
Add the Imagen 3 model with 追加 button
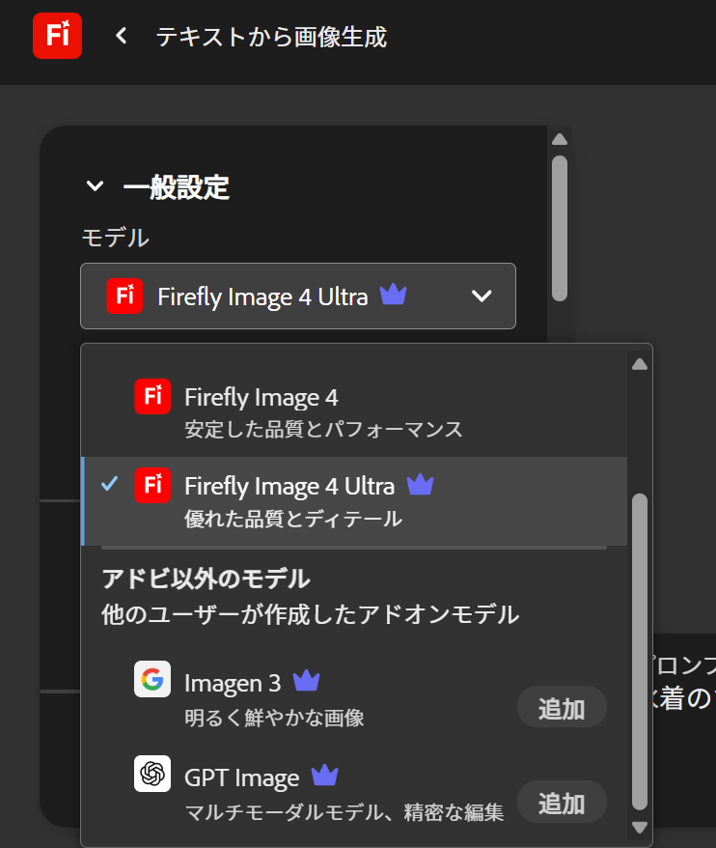pos(562,707)
